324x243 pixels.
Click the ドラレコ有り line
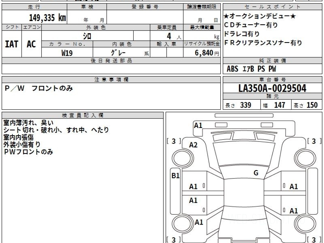(242, 34)
